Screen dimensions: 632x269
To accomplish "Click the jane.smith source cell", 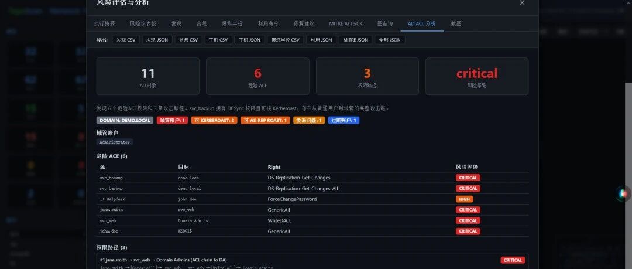I will pyautogui.click(x=111, y=210).
